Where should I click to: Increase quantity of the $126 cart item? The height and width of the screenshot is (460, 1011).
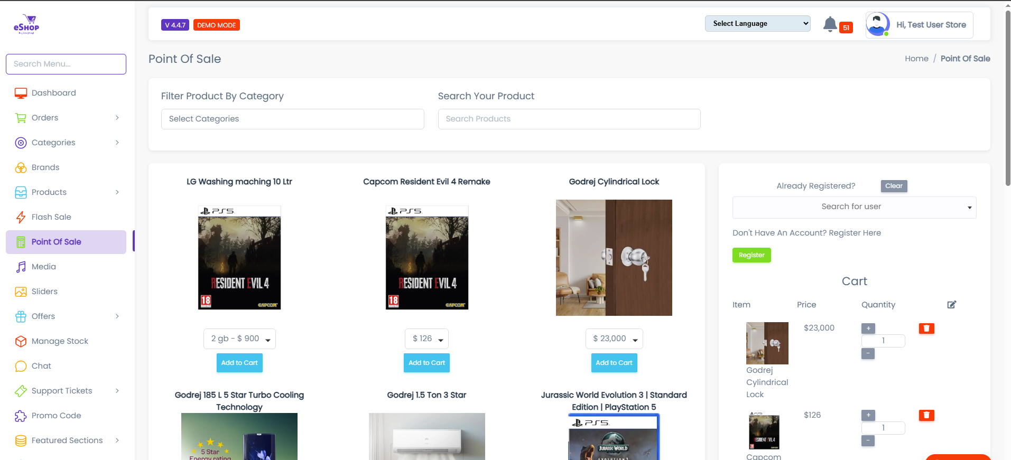click(x=868, y=415)
